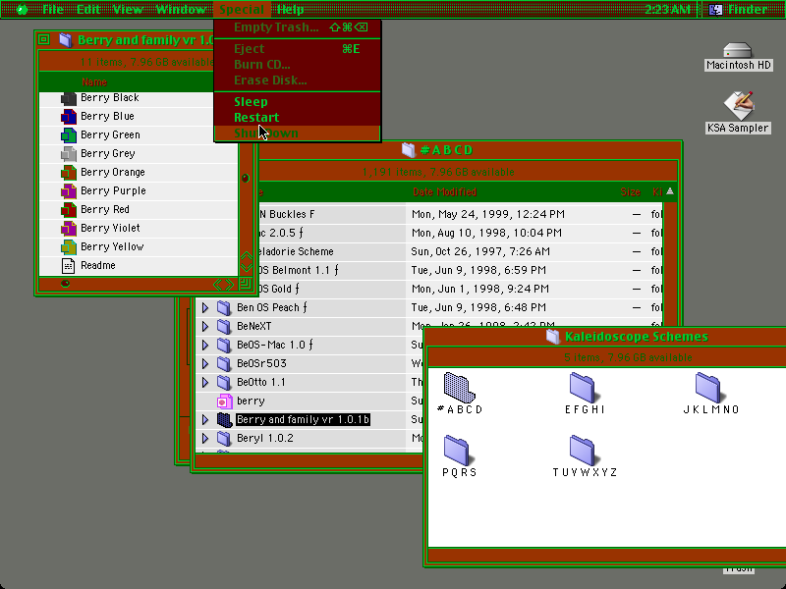Click the BeOSr503 folder icon
Screen dimensions: 786x589
(x=224, y=363)
